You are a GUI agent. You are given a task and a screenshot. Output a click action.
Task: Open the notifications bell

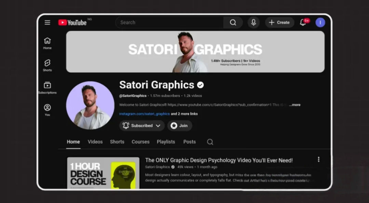(303, 22)
